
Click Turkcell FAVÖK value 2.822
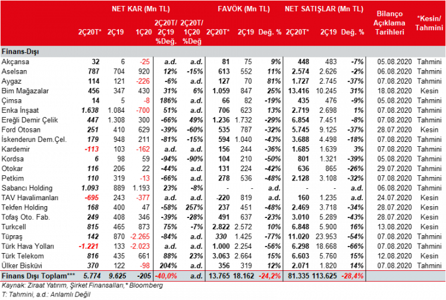pyautogui.click(x=221, y=227)
